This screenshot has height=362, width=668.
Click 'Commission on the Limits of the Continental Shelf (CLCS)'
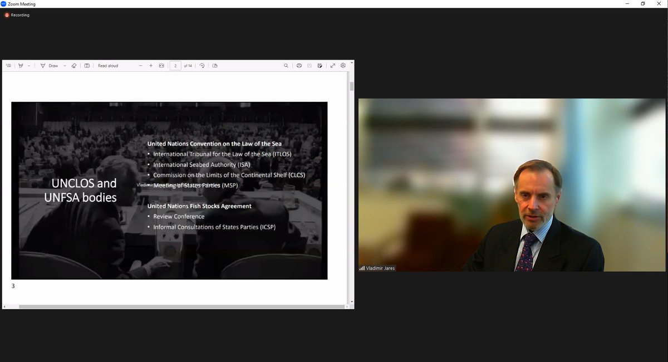click(x=229, y=175)
